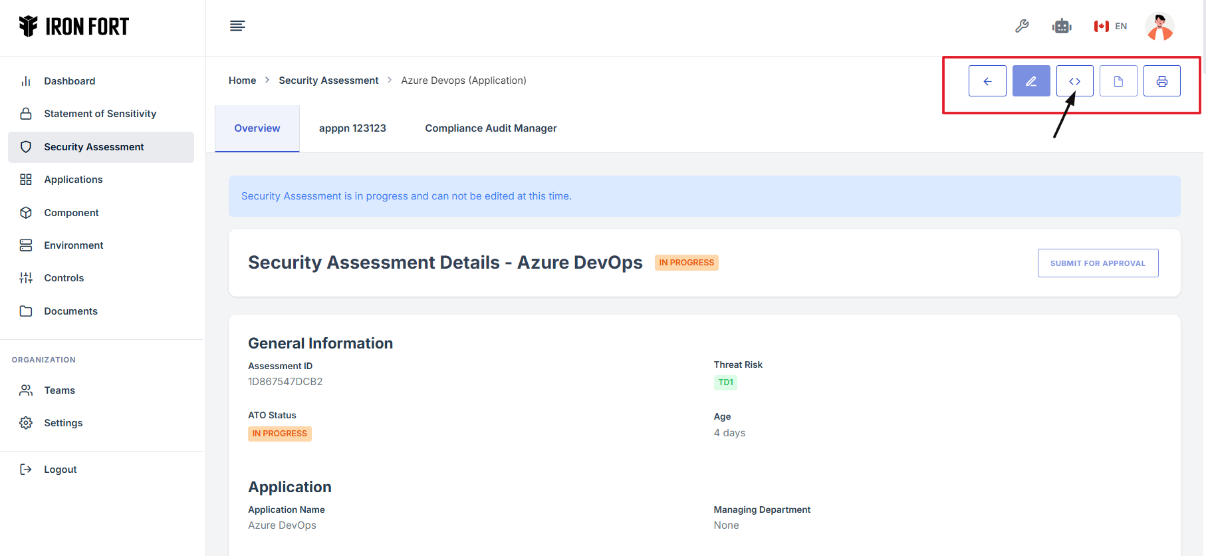1206x556 pixels.
Task: Open Dashboard from the sidebar
Action: 69,81
